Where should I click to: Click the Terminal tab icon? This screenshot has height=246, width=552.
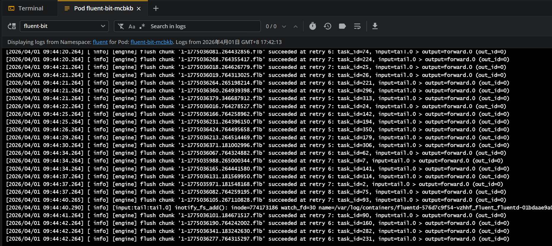(x=11, y=8)
